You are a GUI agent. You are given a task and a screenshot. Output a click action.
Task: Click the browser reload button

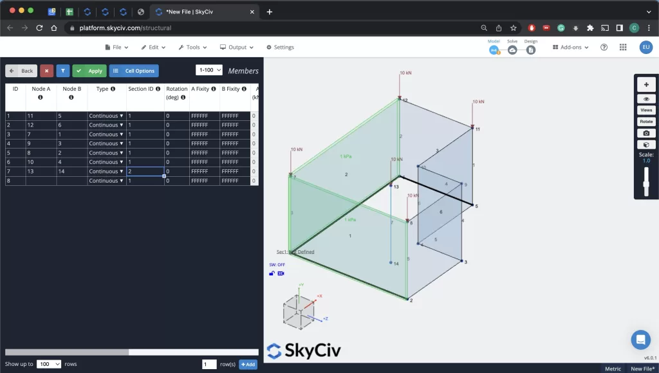(39, 28)
